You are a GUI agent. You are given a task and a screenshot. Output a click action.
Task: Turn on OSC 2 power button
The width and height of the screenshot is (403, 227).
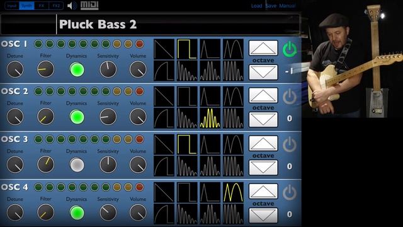(290, 96)
